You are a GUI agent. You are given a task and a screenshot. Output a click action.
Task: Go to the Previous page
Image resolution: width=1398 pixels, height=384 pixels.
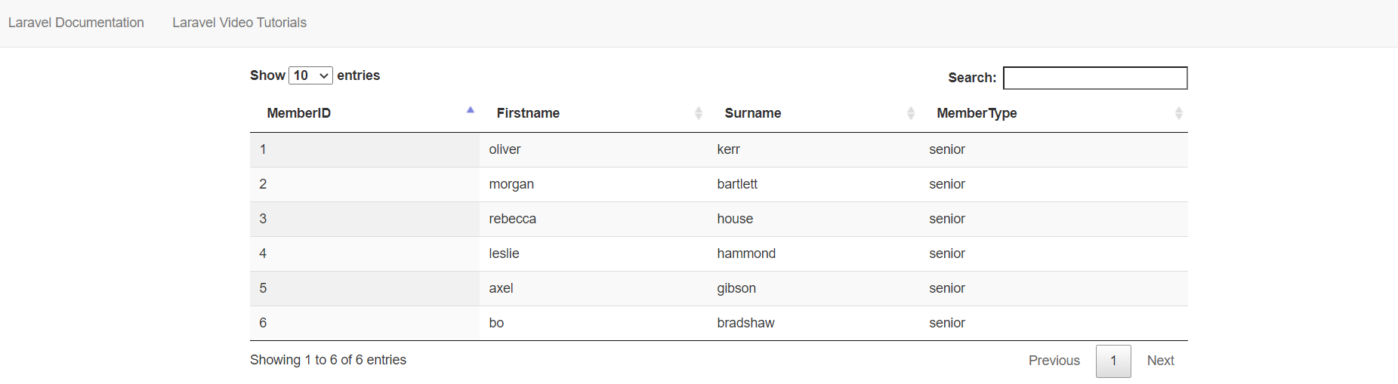tap(1054, 361)
